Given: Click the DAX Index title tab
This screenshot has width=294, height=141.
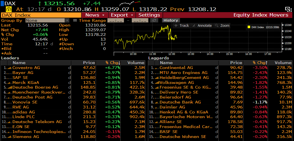Looking at the screenshot, I should pyautogui.click(x=41, y=15).
